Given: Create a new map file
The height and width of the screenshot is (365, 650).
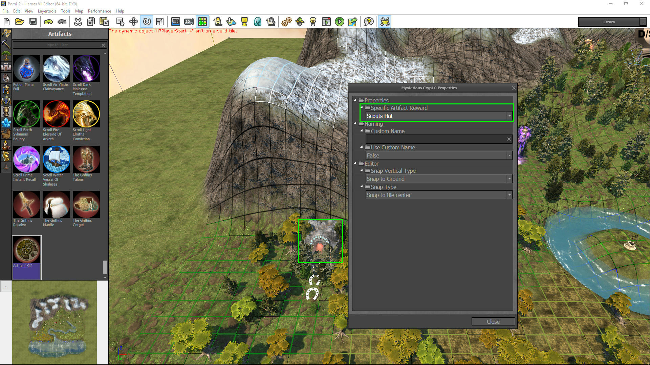Looking at the screenshot, I should (x=6, y=22).
